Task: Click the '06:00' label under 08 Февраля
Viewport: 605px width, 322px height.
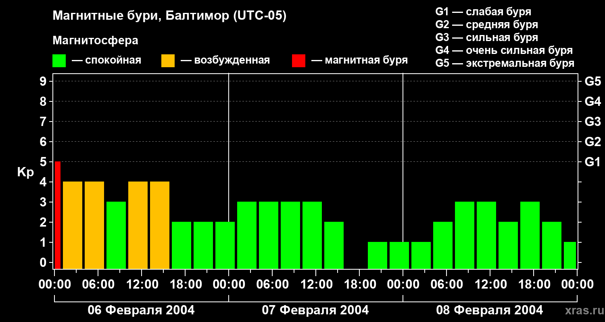Action: click(446, 284)
